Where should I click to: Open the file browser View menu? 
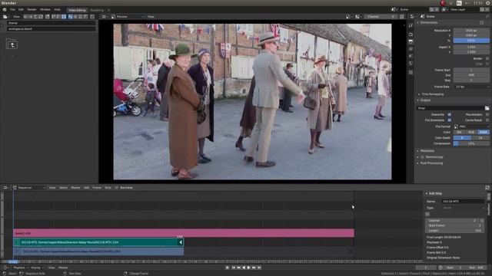[16, 17]
